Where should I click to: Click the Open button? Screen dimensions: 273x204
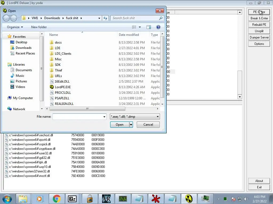tap(120, 125)
